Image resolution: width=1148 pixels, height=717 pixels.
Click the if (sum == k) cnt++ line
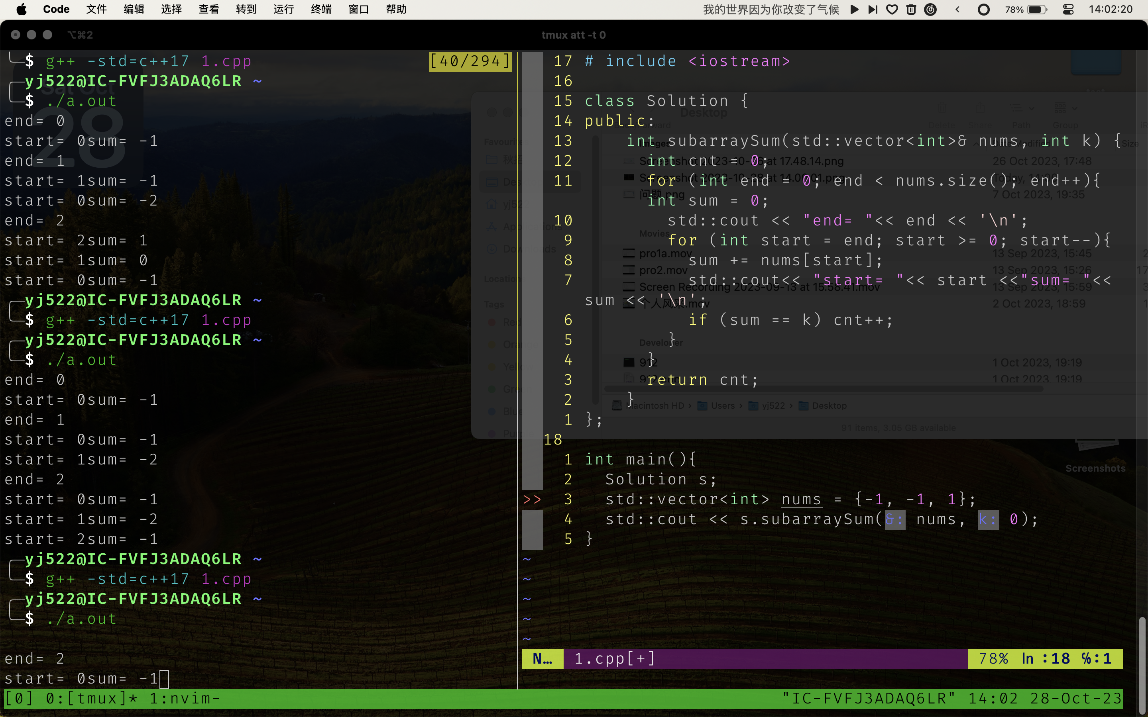coord(791,320)
